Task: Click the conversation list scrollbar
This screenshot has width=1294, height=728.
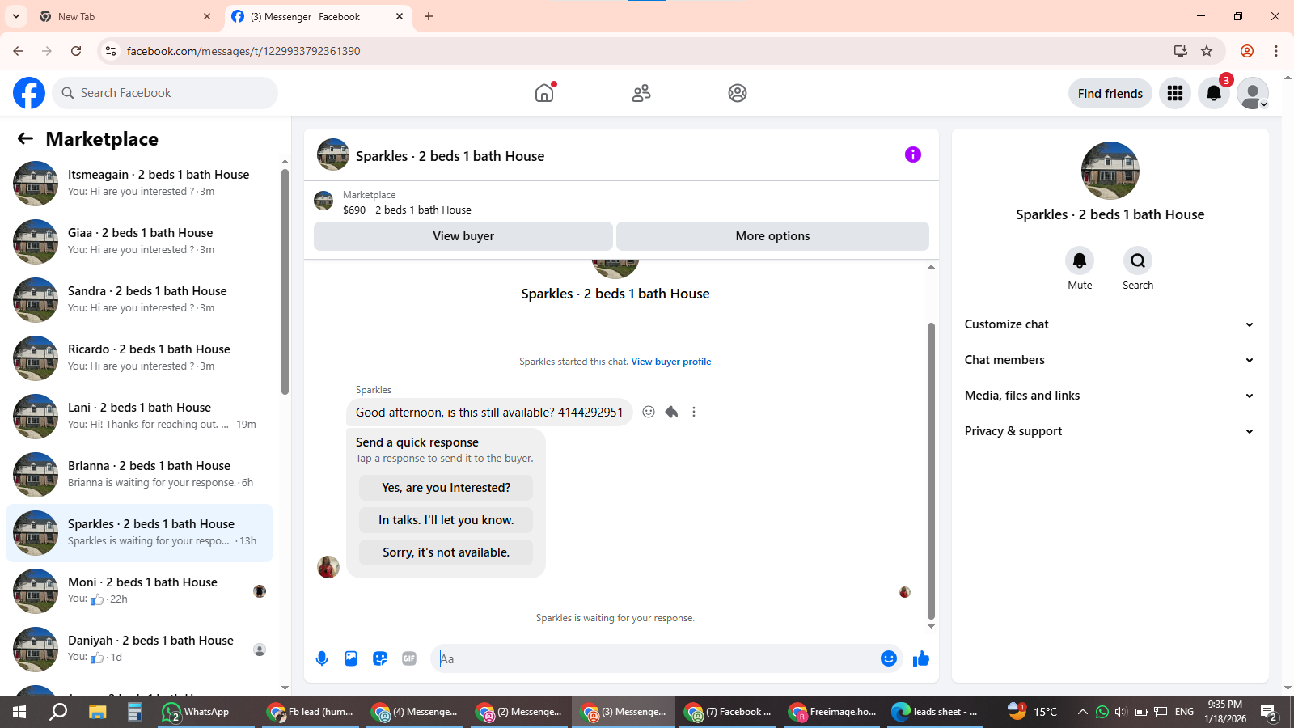Action: pyautogui.click(x=285, y=281)
